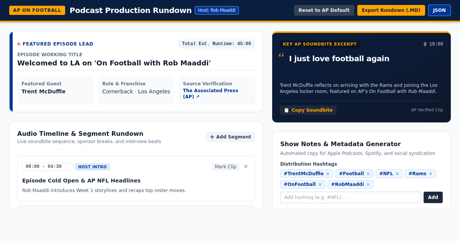Delete the Host Intro segment

246,166
